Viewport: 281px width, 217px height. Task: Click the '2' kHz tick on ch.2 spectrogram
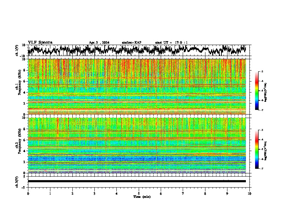pos(25,162)
